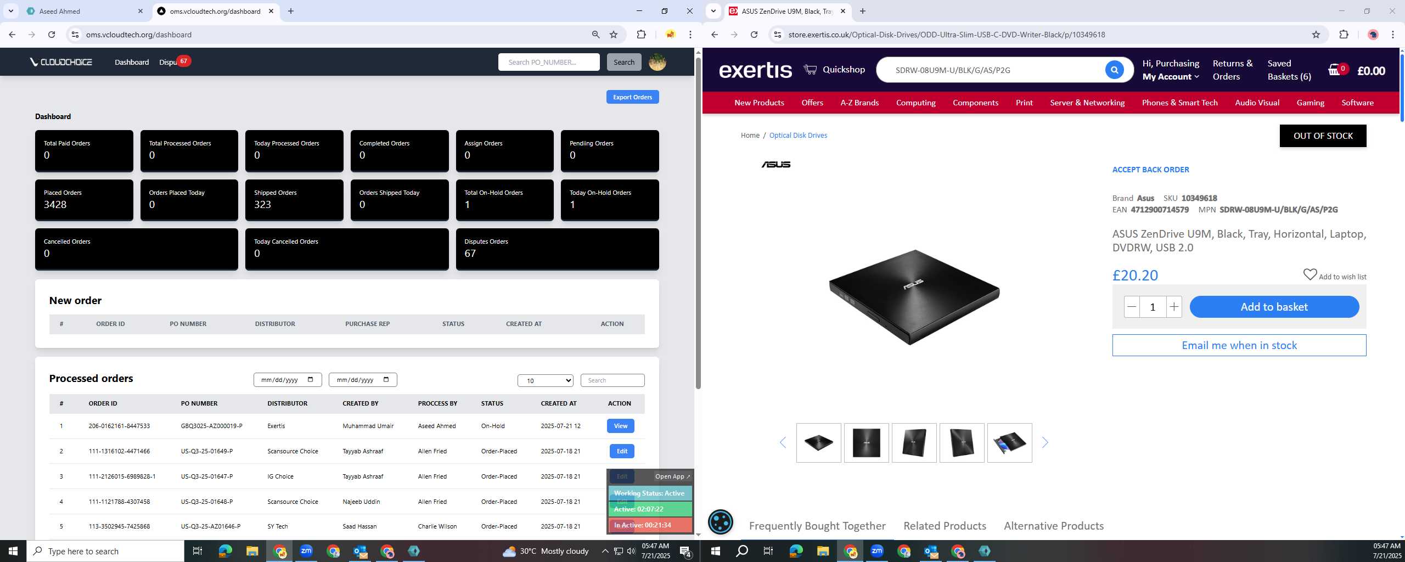The height and width of the screenshot is (562, 1405).
Task: Click the cookie settings icon on Exertis page
Action: (x=720, y=521)
